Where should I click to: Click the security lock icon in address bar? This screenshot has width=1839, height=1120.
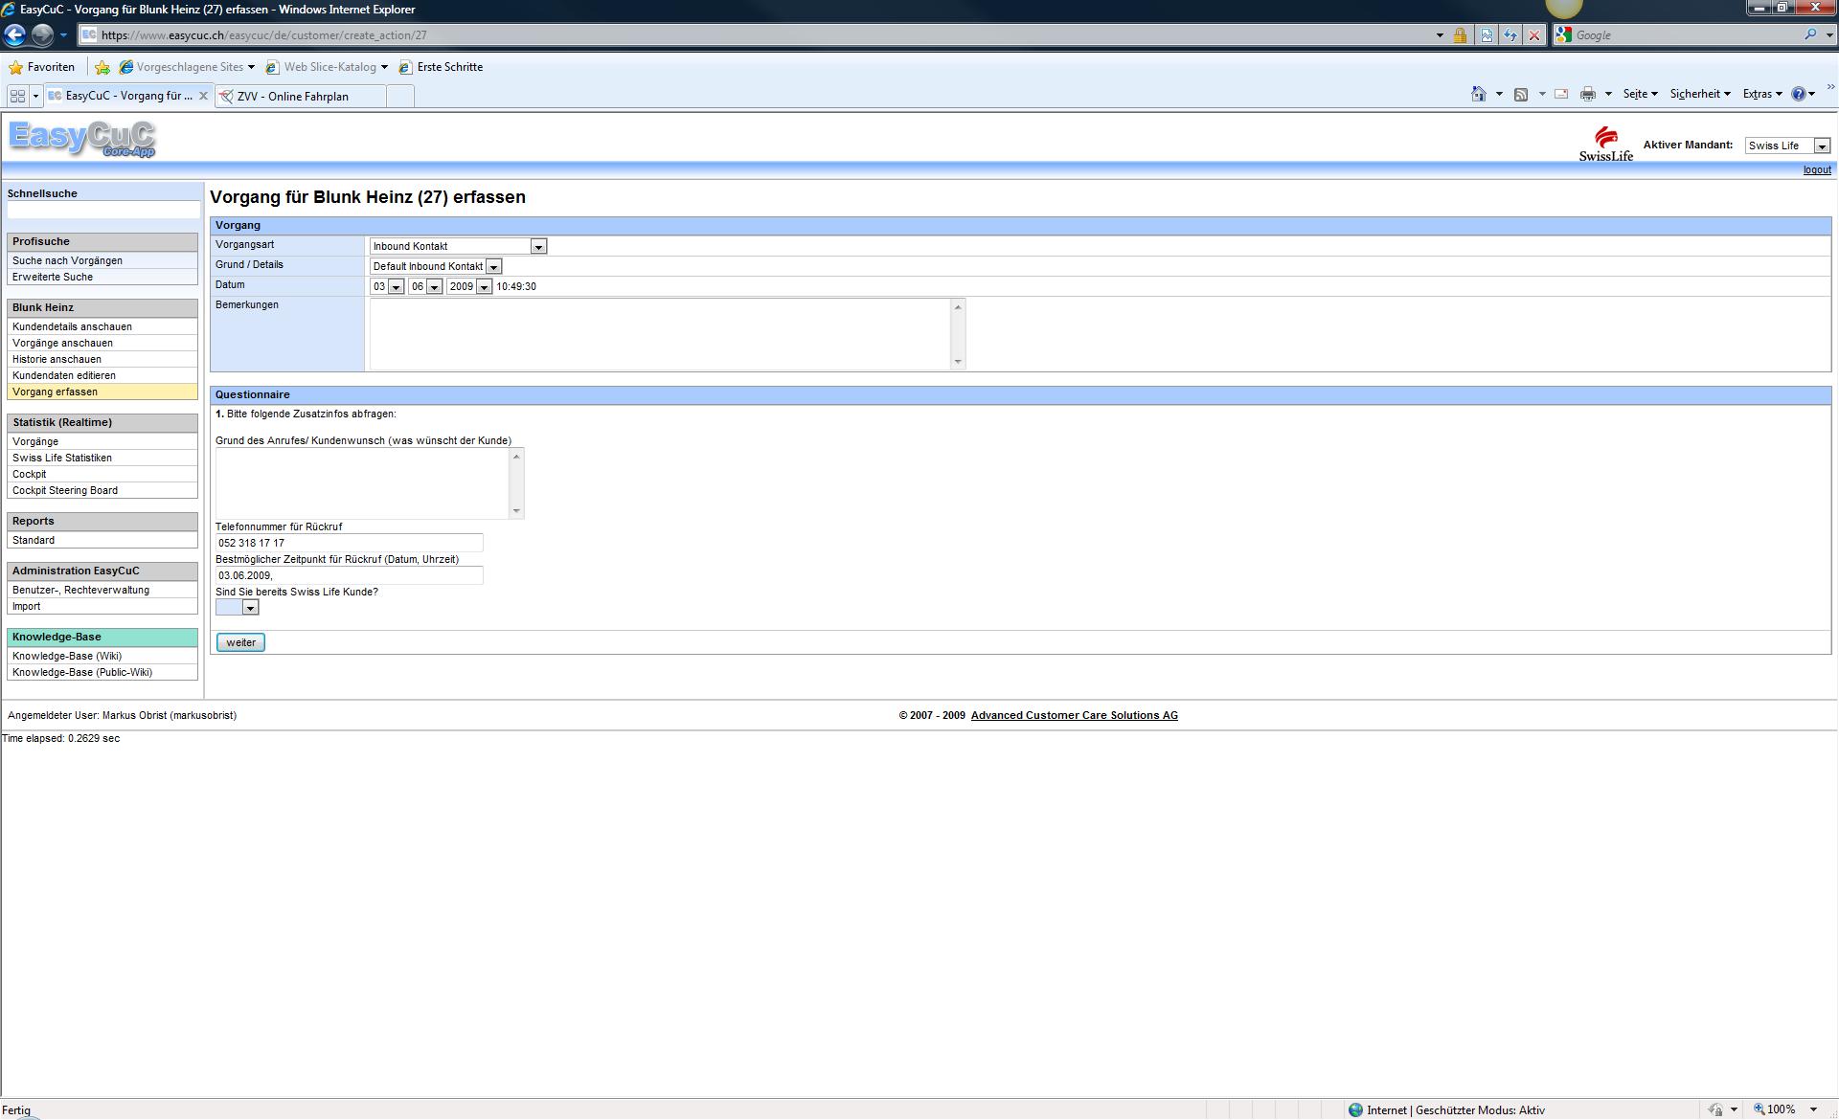click(1460, 35)
